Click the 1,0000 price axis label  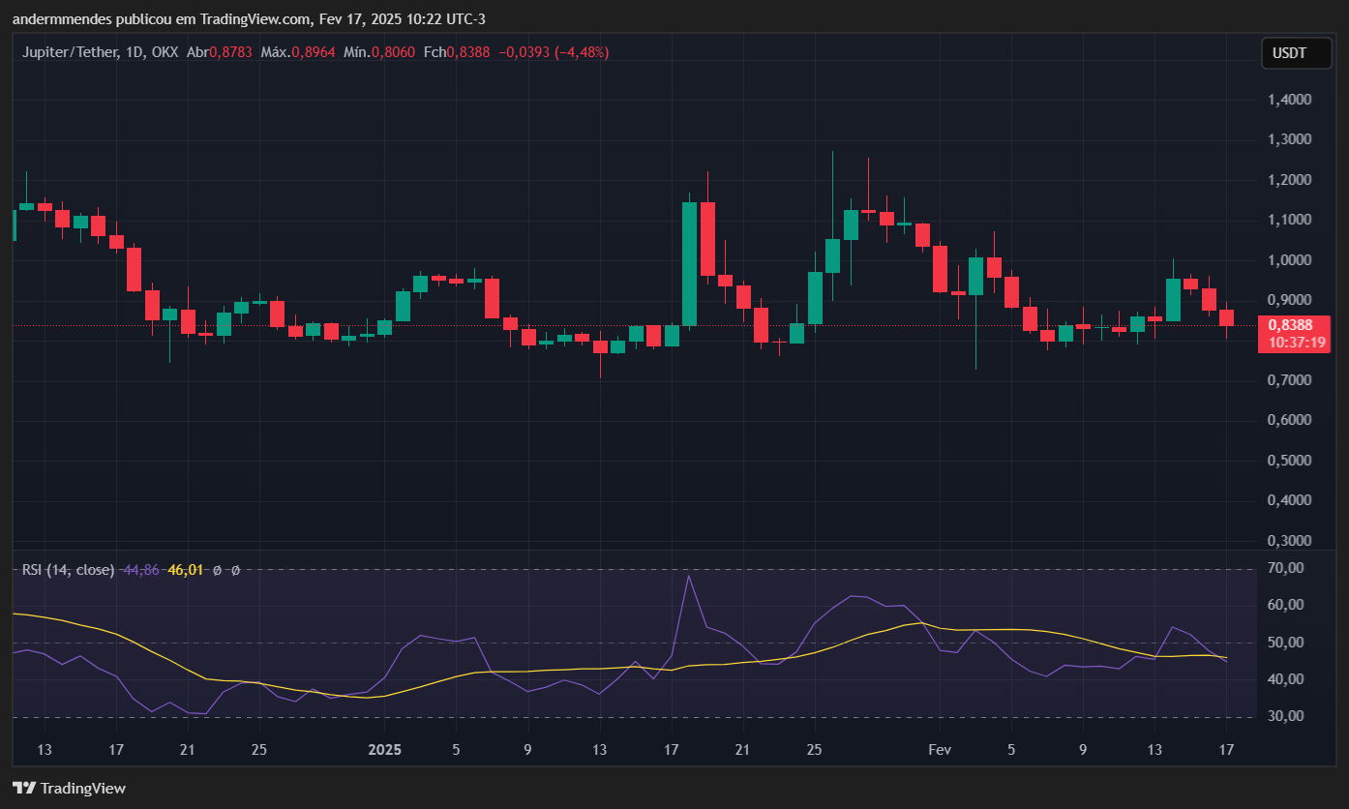(1291, 260)
